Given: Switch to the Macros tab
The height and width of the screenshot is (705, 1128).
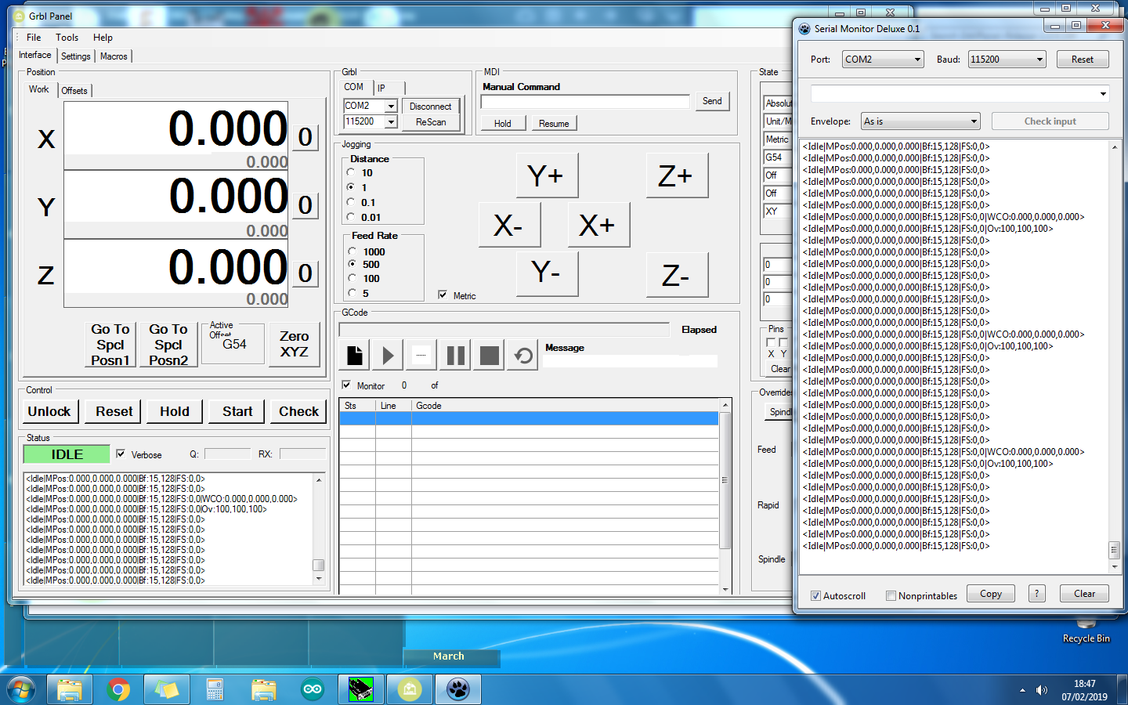Looking at the screenshot, I should (x=114, y=56).
